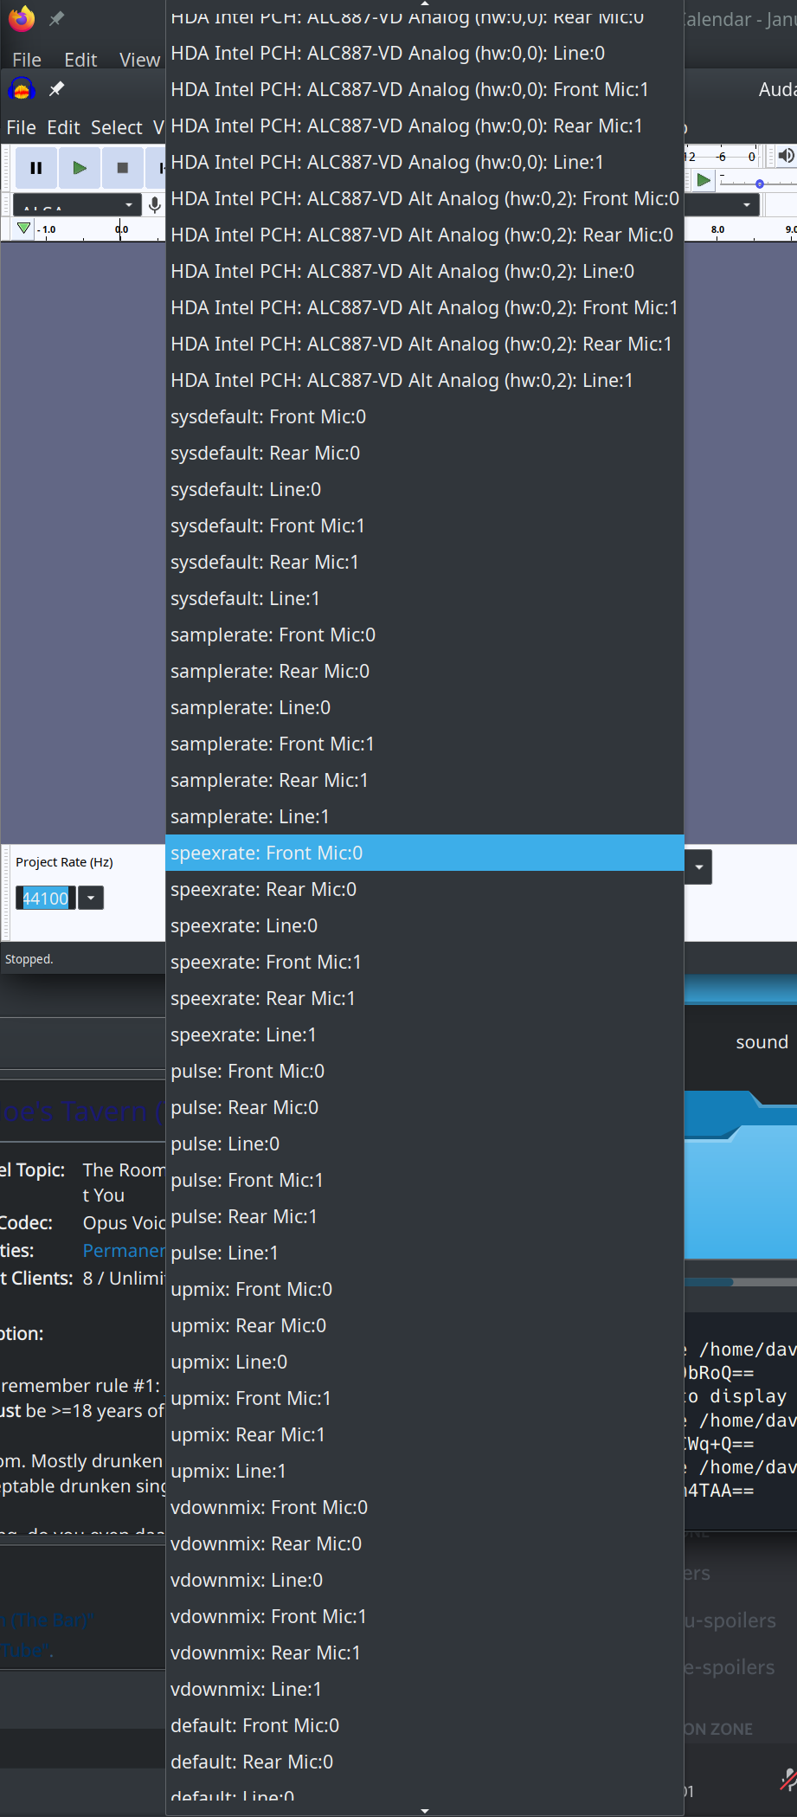797x1817 pixels.
Task: Click the pin icon beside Firefox logo
Action: pyautogui.click(x=56, y=18)
